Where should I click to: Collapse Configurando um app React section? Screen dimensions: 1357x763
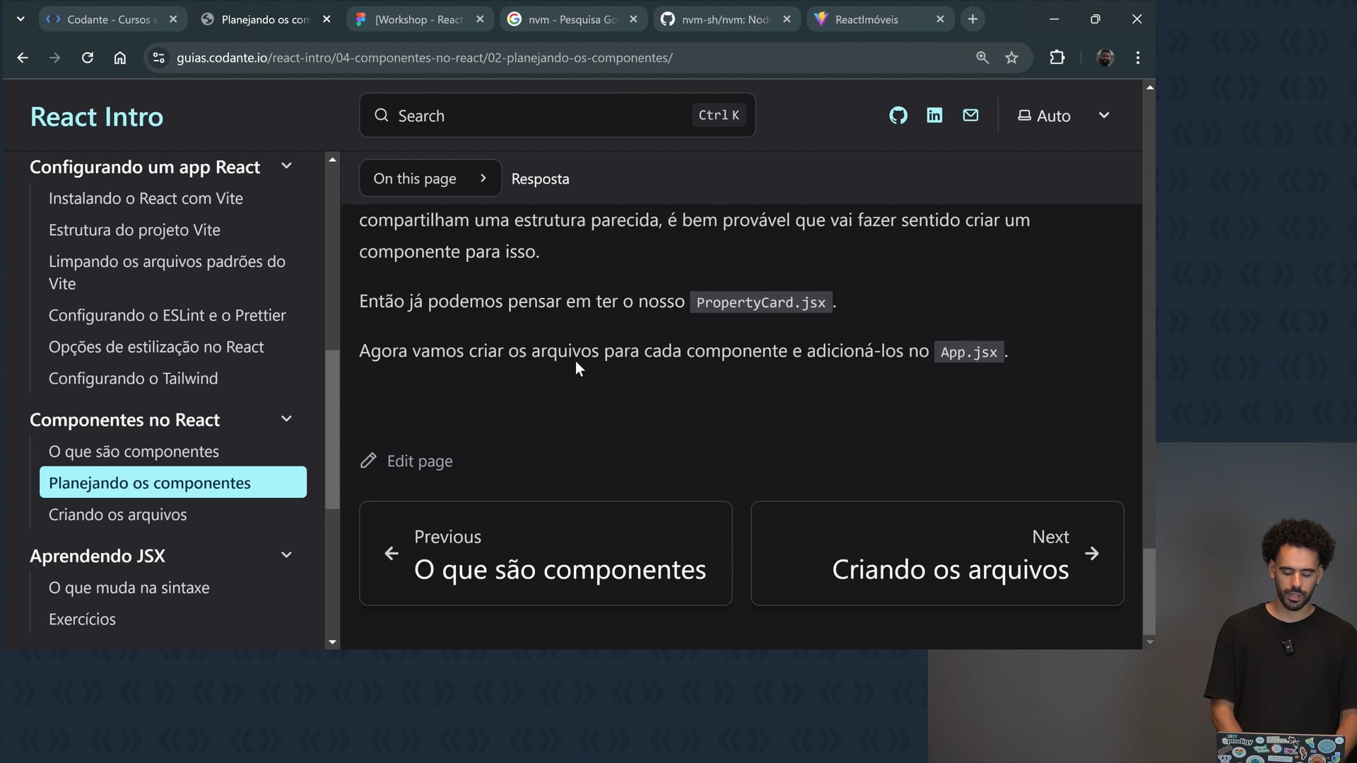[x=286, y=166]
